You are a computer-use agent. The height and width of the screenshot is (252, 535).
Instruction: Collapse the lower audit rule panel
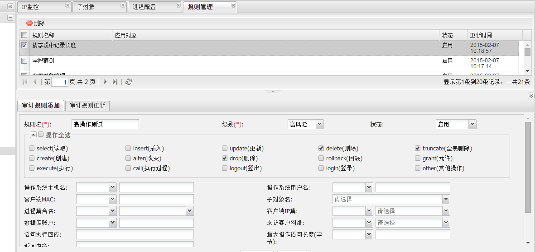point(531,96)
